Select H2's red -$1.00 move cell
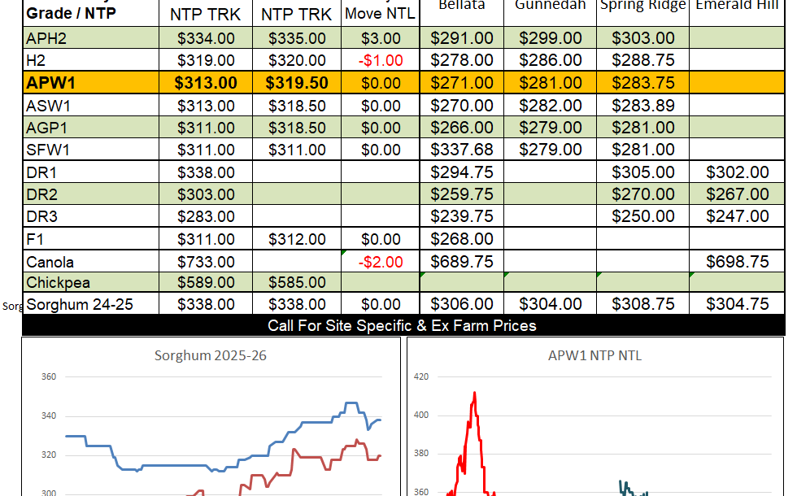The height and width of the screenshot is (496, 810). 380,60
